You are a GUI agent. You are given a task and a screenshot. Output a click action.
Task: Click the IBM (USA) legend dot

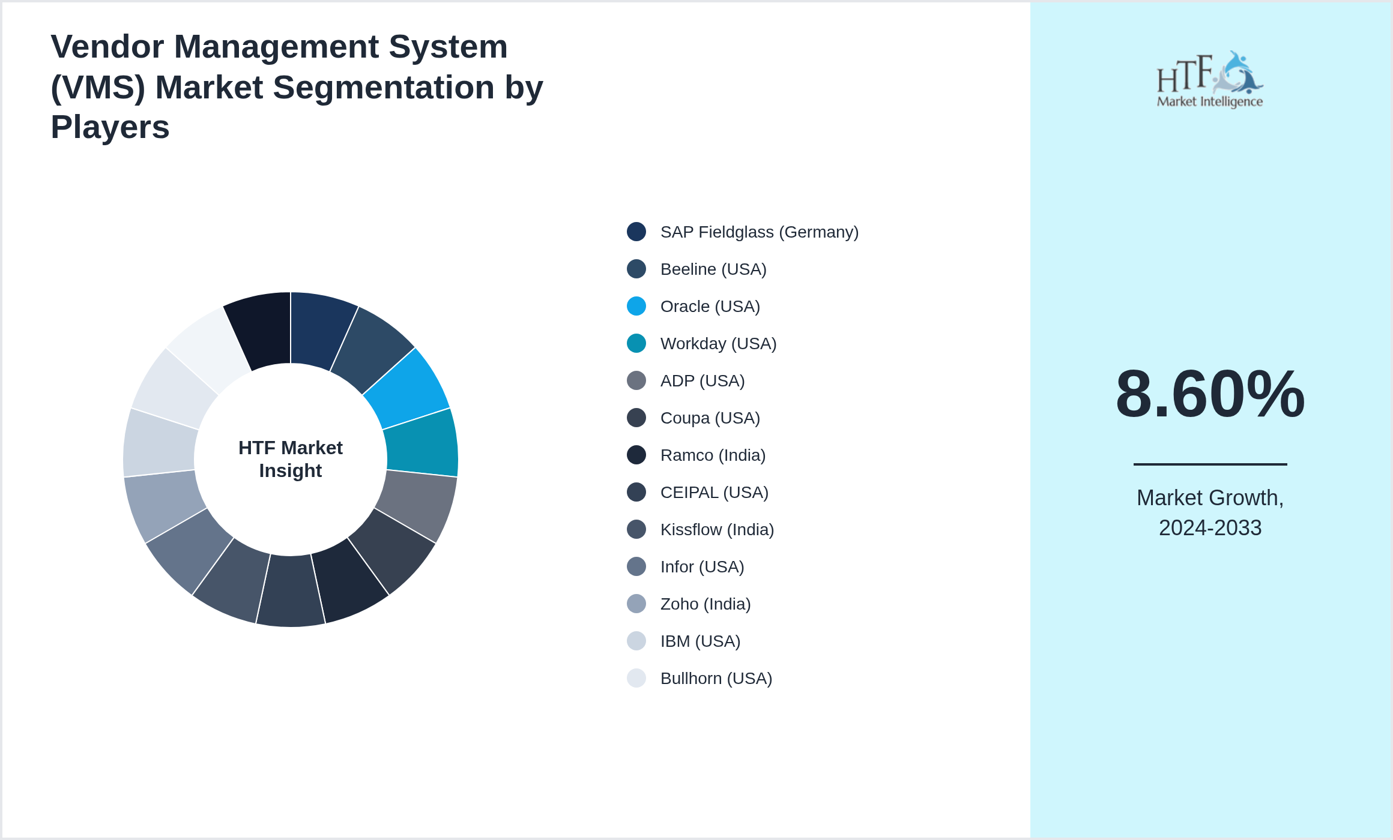[636, 641]
